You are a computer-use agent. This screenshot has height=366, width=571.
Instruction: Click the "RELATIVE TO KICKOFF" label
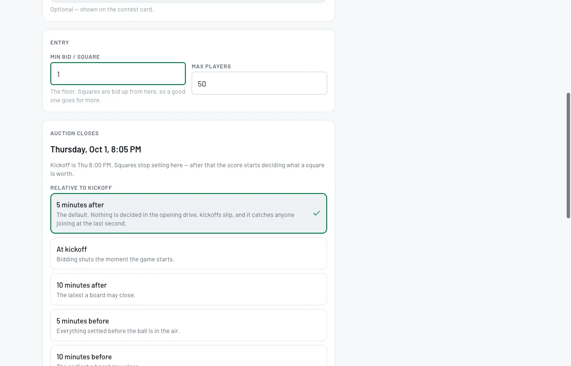81,188
